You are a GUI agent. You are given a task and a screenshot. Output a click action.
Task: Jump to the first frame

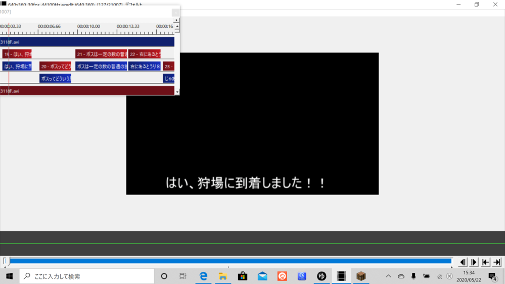pyautogui.click(x=486, y=262)
